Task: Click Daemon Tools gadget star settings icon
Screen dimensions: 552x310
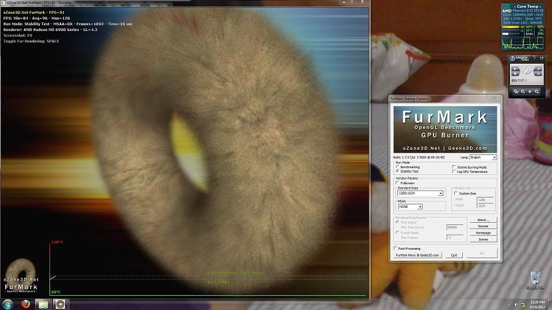Action: 542,58
